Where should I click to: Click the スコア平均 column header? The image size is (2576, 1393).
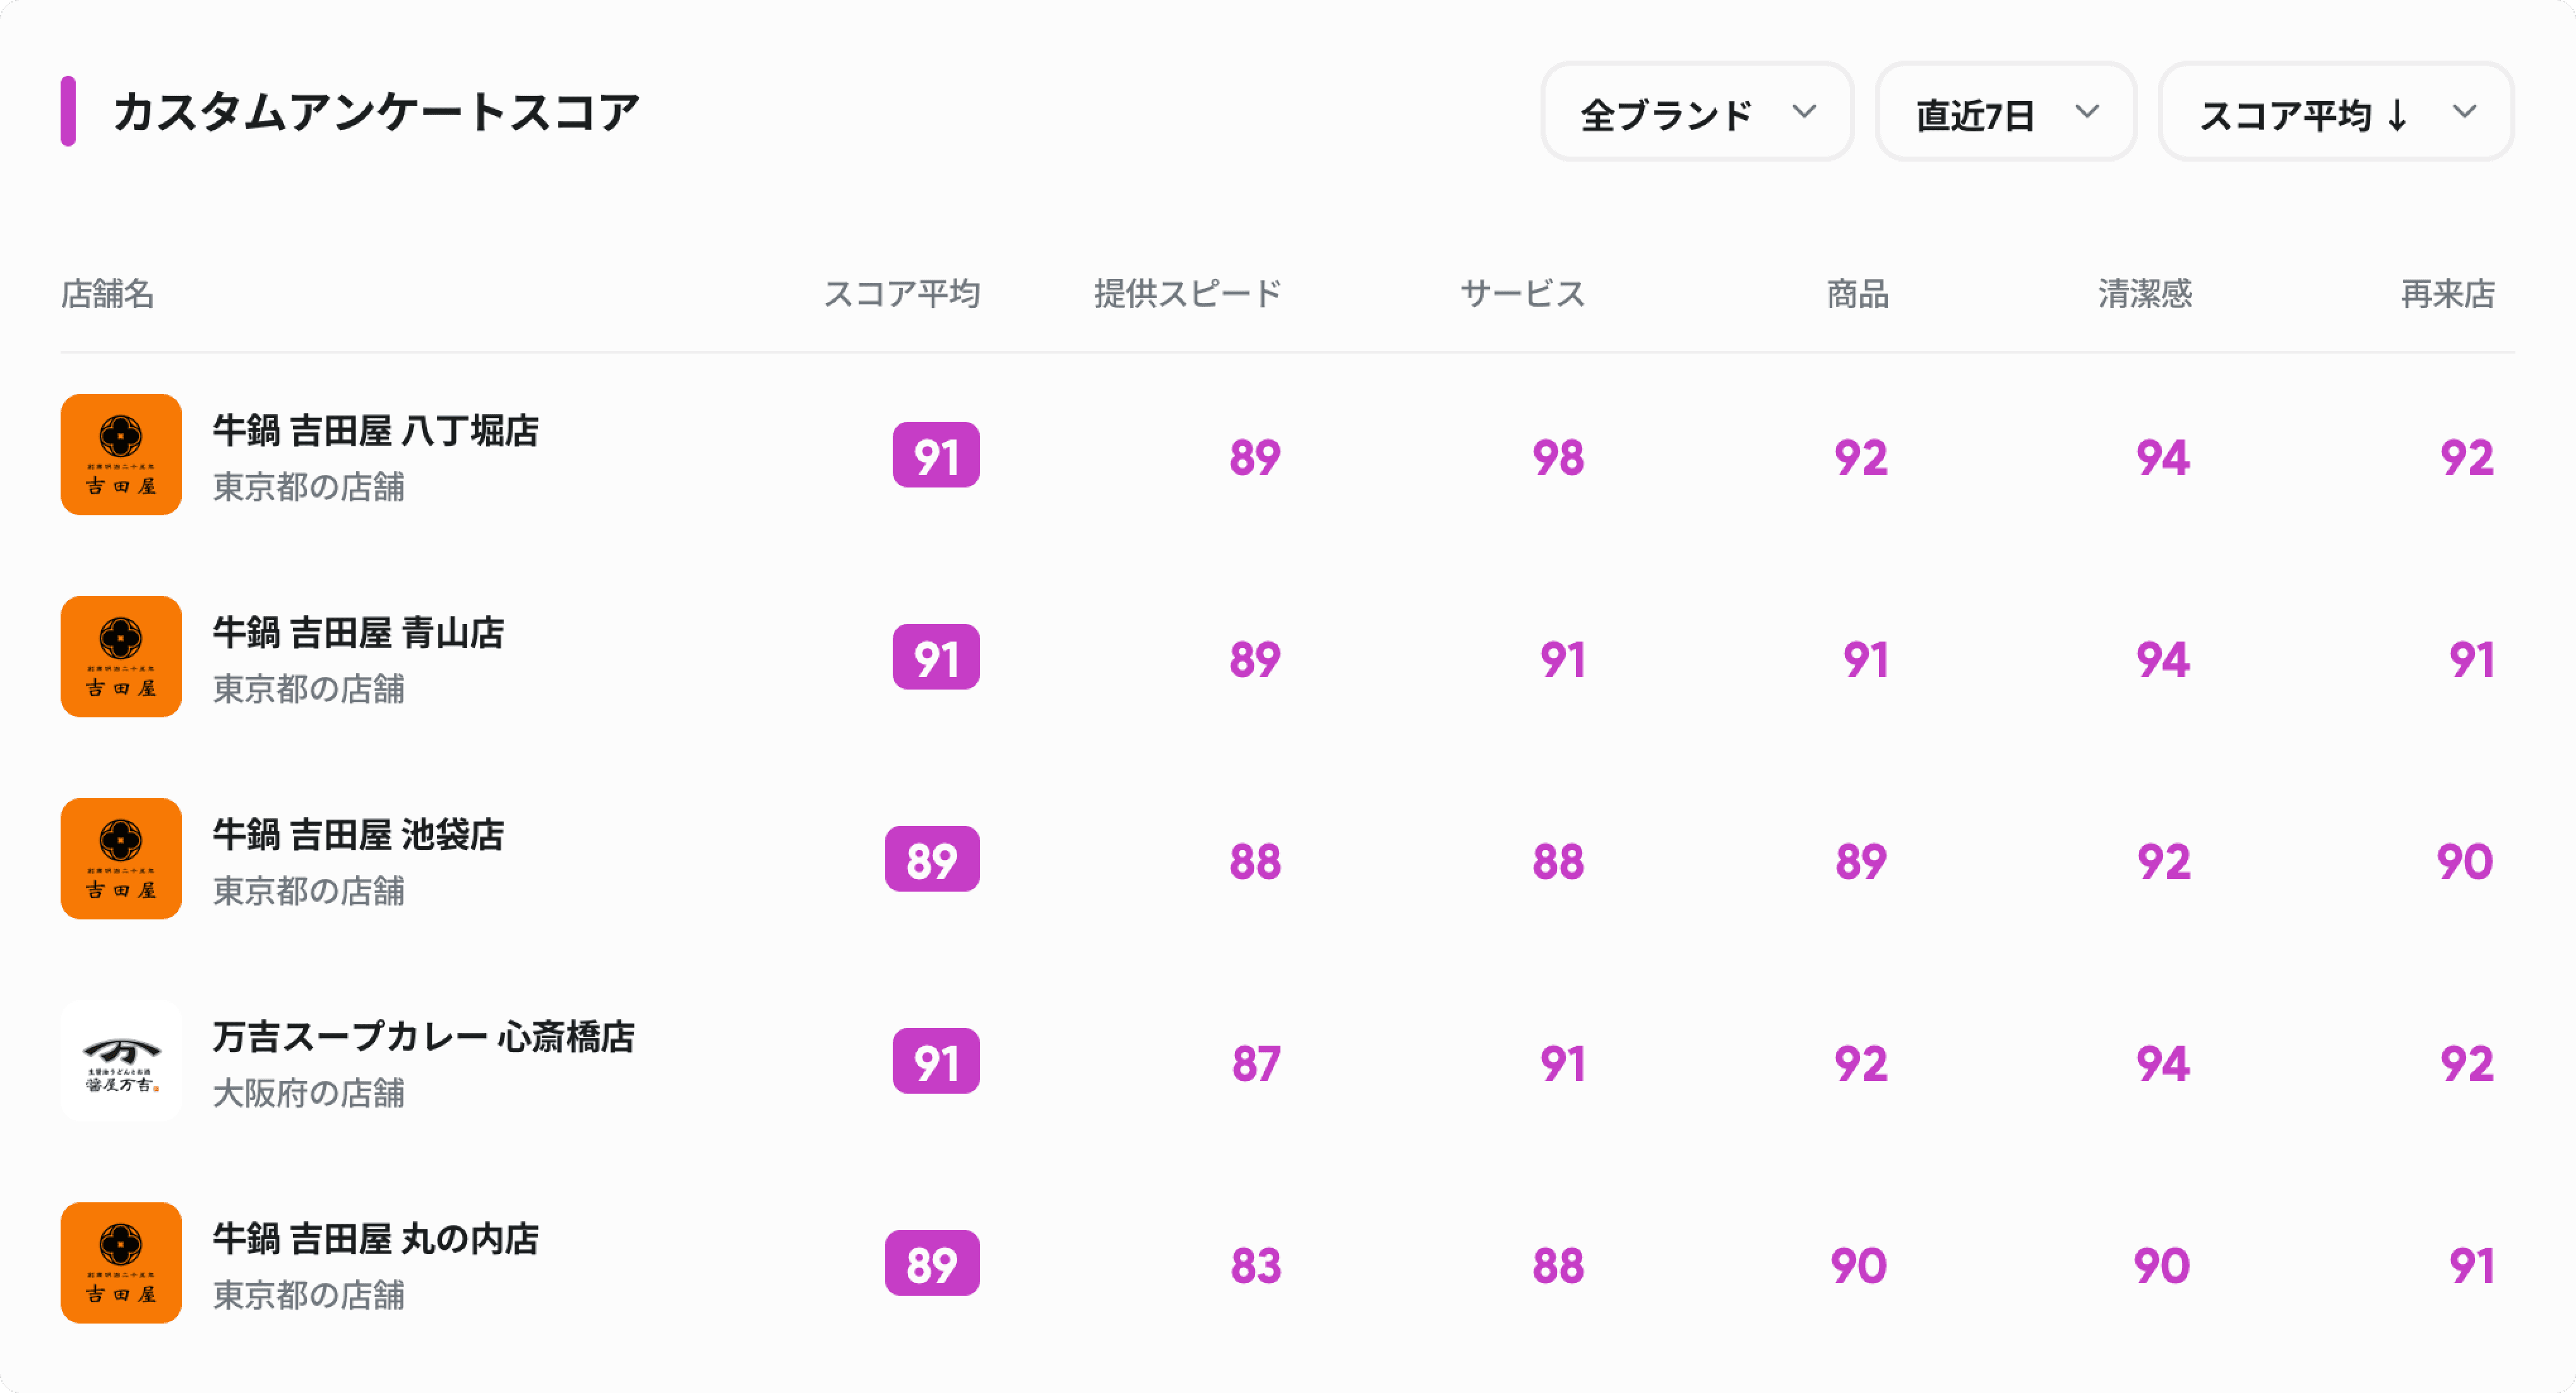(901, 294)
